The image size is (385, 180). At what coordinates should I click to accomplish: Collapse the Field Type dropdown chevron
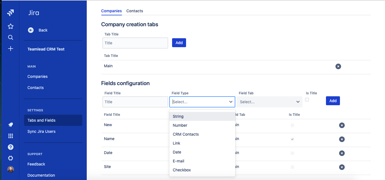coord(231,102)
